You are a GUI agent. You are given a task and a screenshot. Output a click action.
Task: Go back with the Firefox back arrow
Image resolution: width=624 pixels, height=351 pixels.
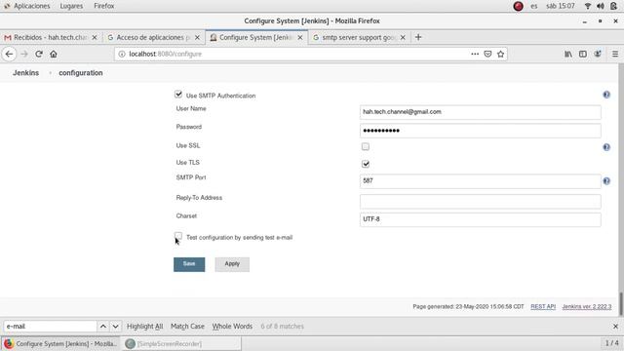click(x=9, y=55)
